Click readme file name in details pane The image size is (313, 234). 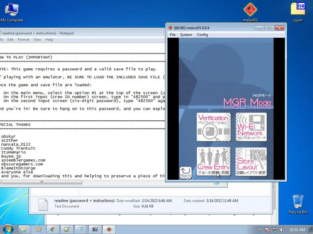point(84,200)
